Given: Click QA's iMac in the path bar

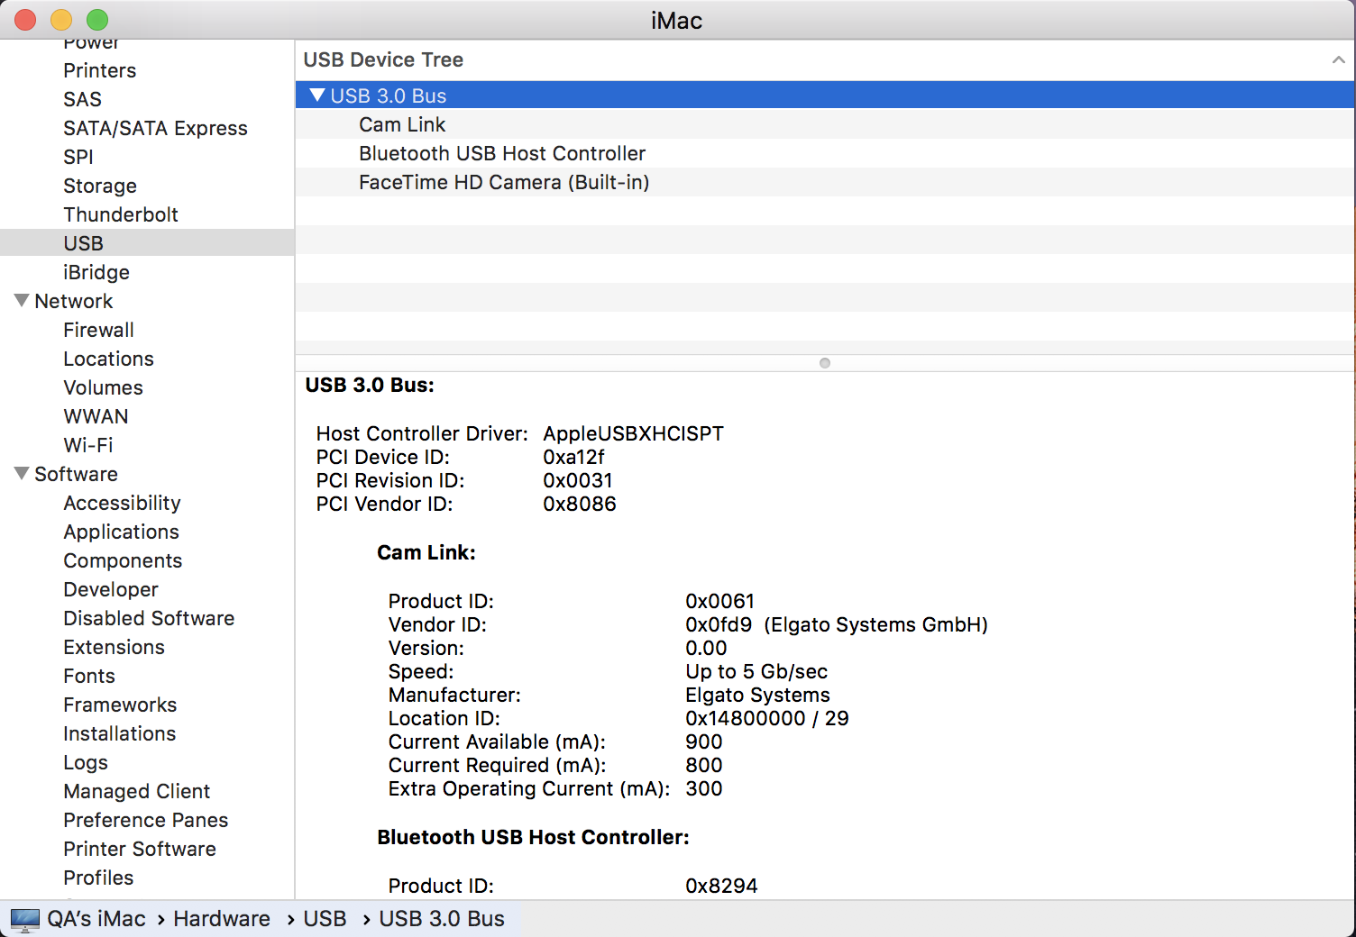Looking at the screenshot, I should click(x=96, y=919).
